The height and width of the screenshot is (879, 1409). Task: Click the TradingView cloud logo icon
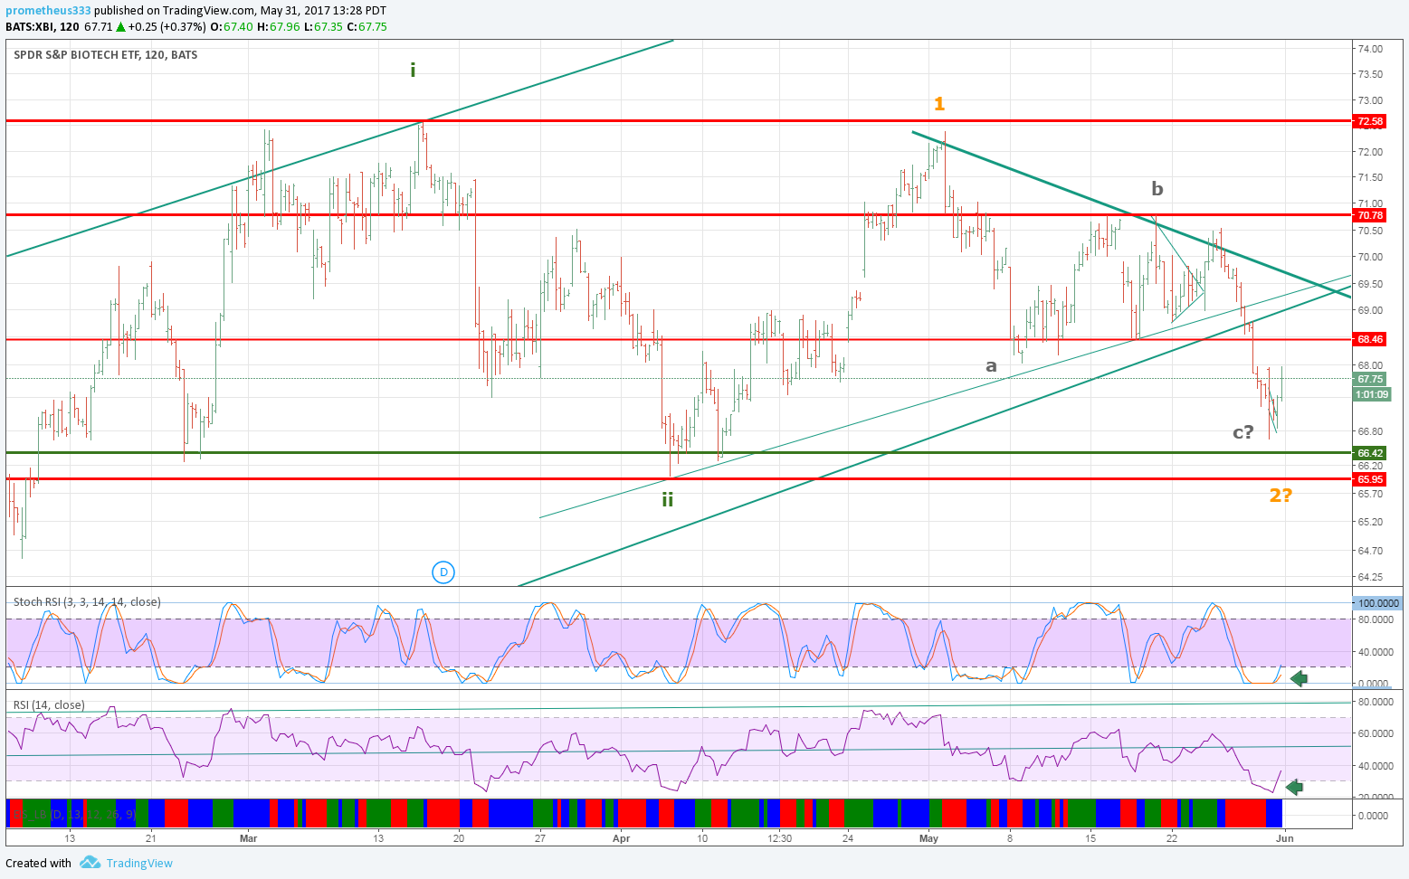pyautogui.click(x=90, y=862)
